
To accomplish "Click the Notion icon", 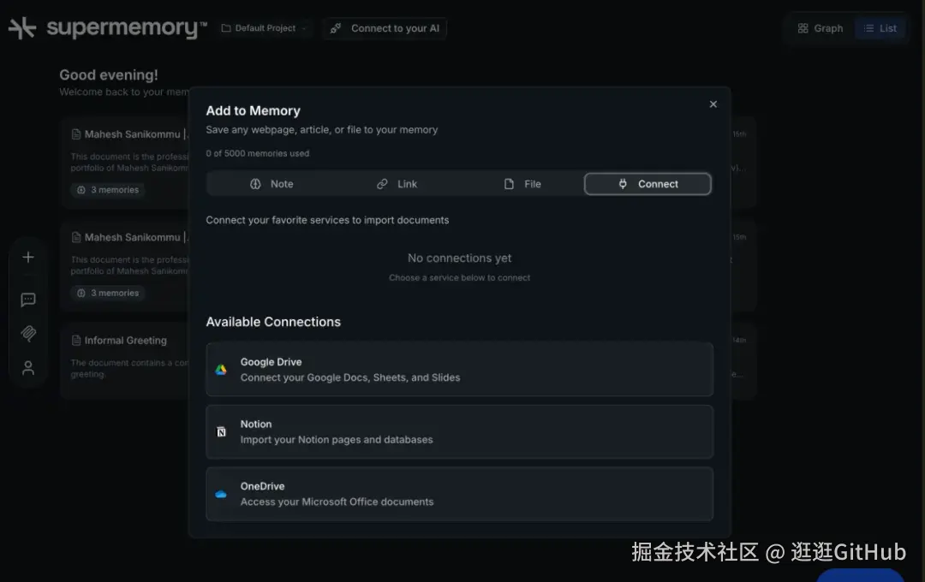I will pos(221,432).
